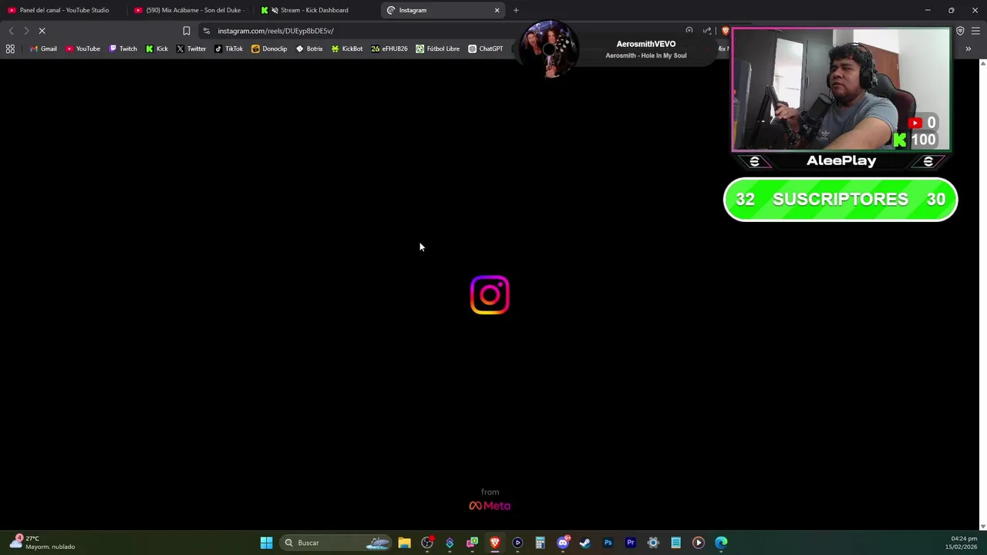Go back to previous page
Image resolution: width=987 pixels, height=555 pixels.
[11, 31]
